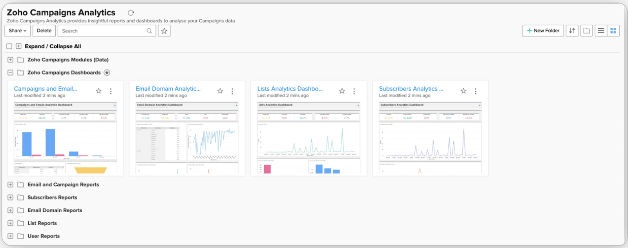
Task: Expand Subscribers Reports folder
Action: click(10, 197)
